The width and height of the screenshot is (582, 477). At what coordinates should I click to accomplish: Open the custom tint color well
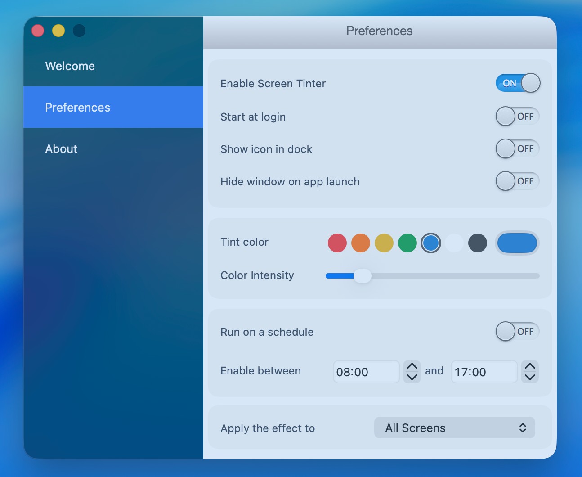pos(517,243)
